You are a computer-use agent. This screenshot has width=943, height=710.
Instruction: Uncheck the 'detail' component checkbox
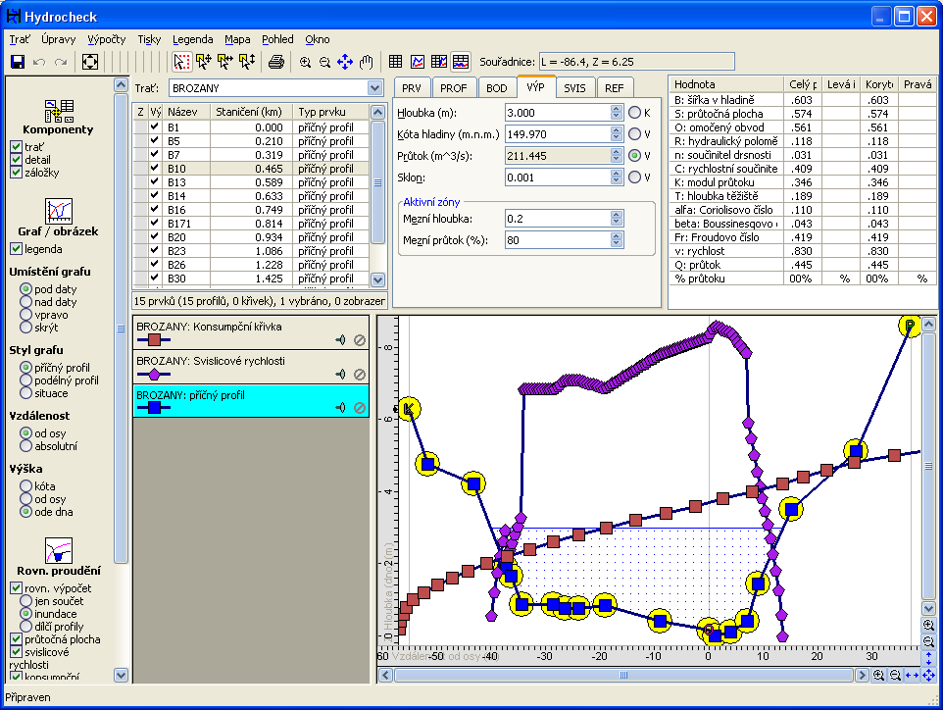click(x=16, y=160)
